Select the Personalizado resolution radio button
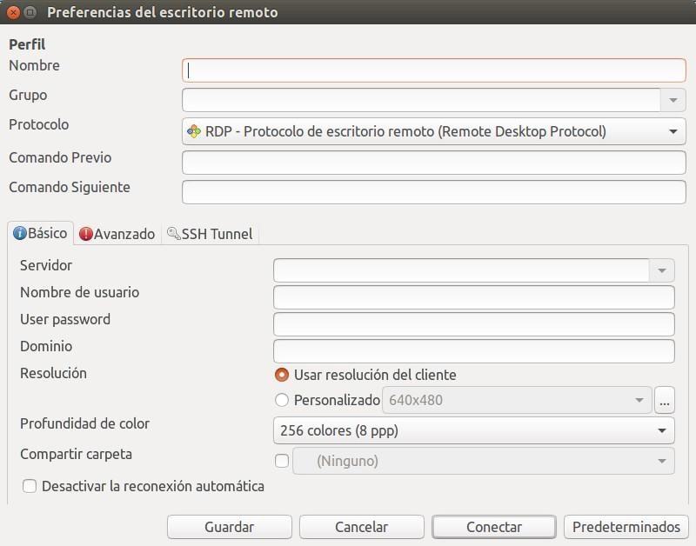Screen dimensions: 696x546 pos(282,400)
